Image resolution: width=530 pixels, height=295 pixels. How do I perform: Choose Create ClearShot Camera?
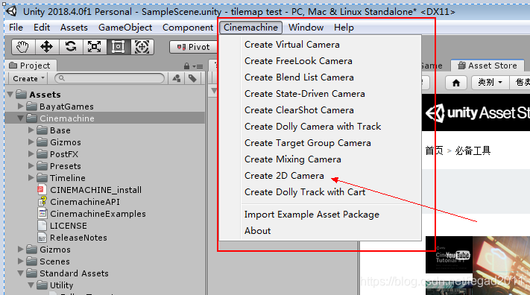(299, 110)
